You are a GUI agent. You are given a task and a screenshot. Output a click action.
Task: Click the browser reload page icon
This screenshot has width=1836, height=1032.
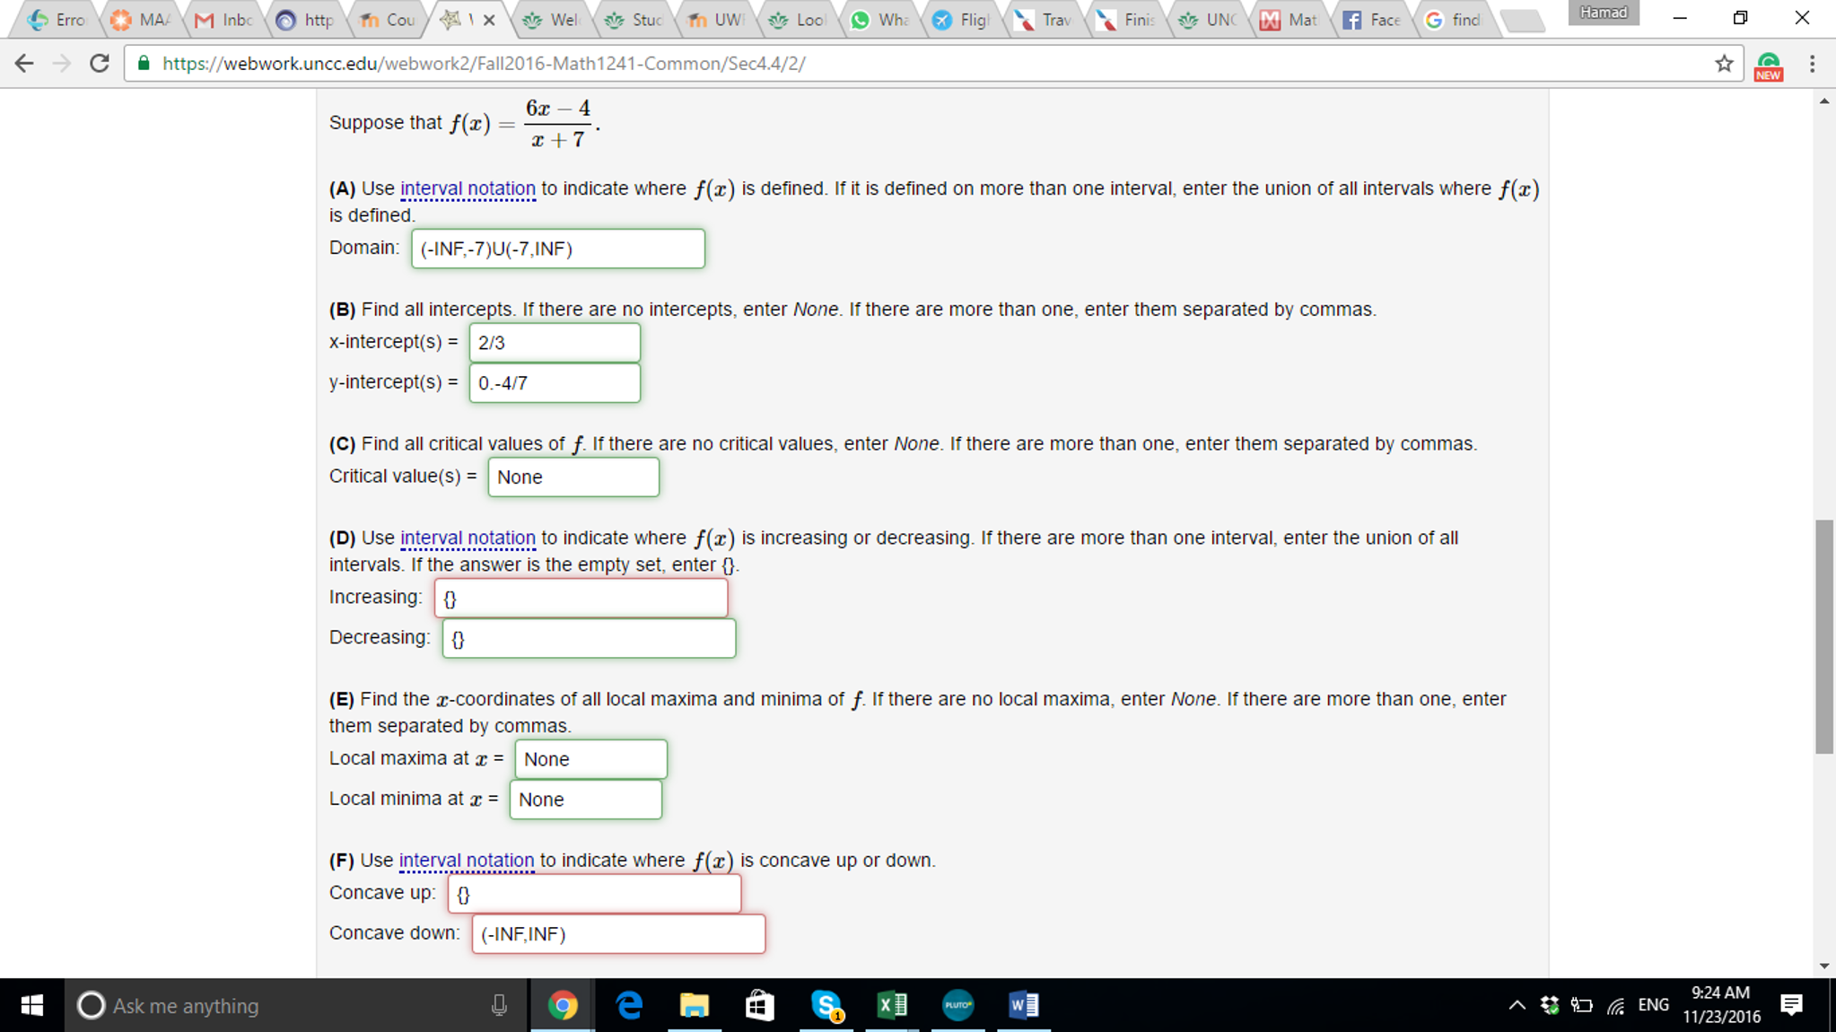pos(100,64)
